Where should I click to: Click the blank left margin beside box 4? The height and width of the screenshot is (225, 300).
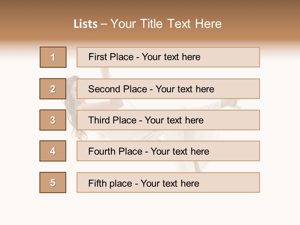19,151
